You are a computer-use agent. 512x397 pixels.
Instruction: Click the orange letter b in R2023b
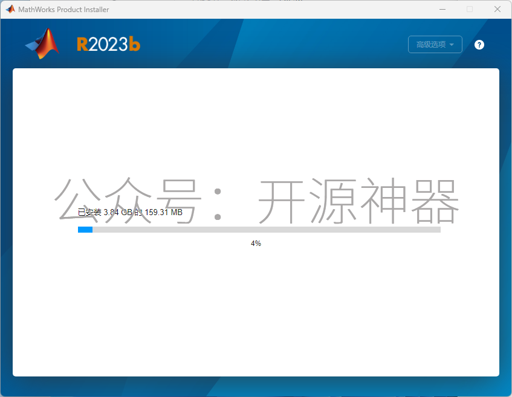click(x=135, y=44)
